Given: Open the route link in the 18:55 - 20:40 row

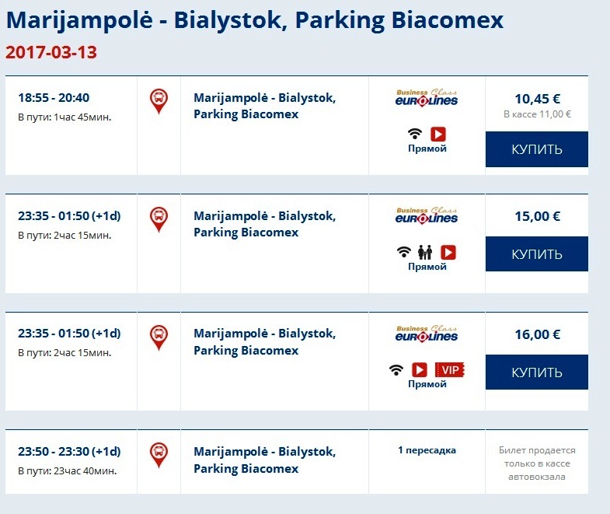Looking at the screenshot, I should click(264, 106).
